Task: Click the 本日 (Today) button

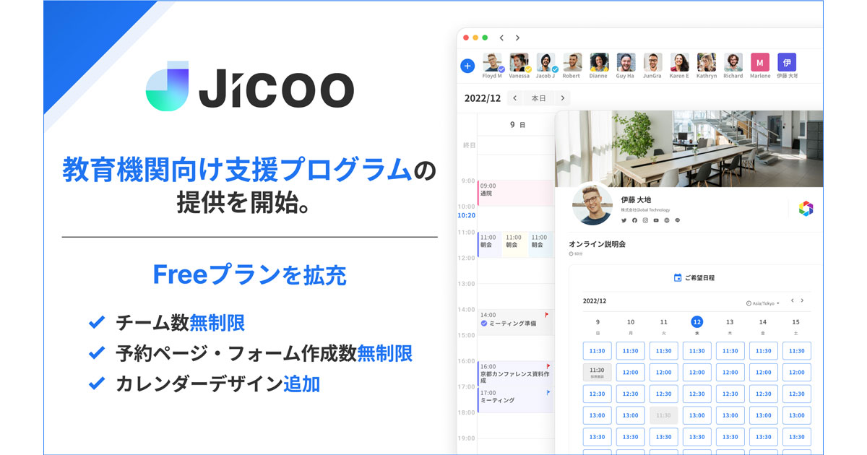Action: click(537, 98)
